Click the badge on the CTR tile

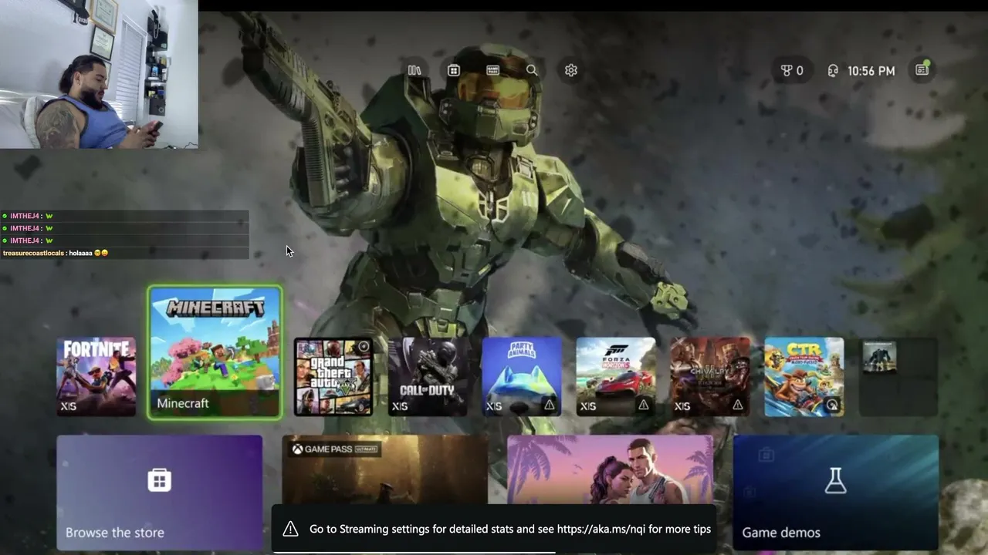point(832,405)
